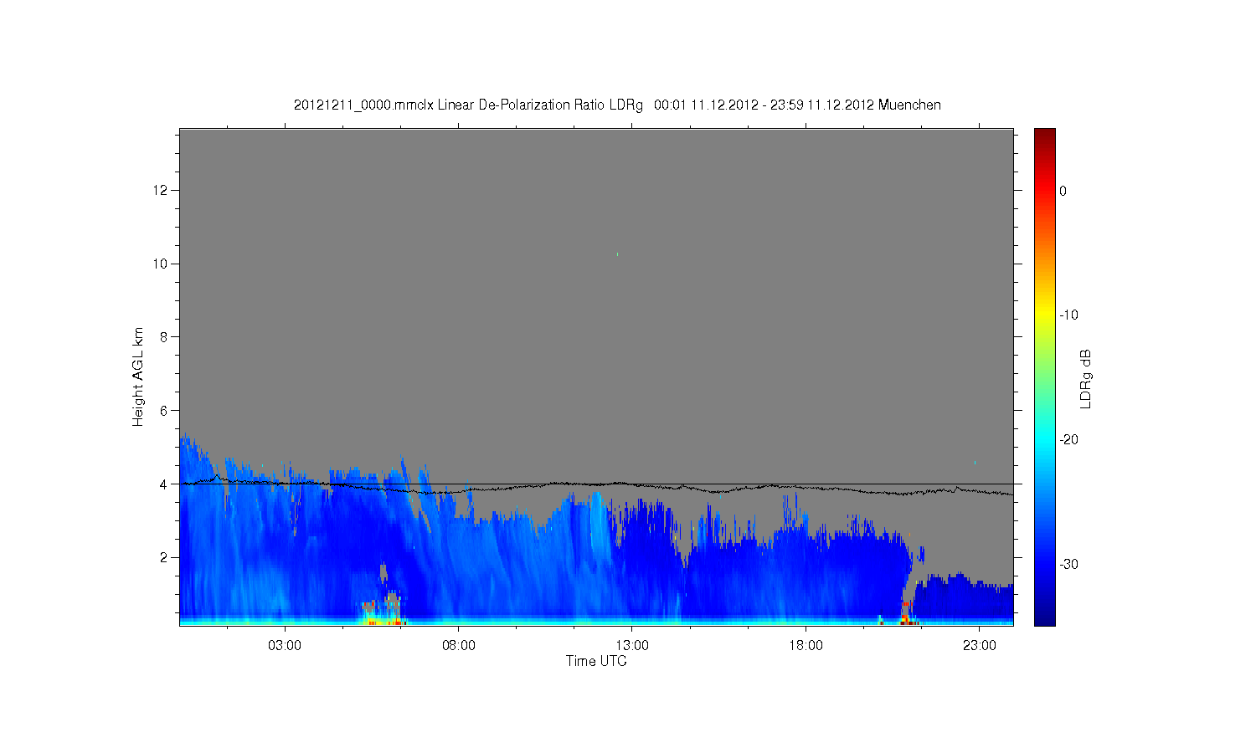Click the colorbar value label 0
The height and width of the screenshot is (753, 1256).
[x=1063, y=191]
